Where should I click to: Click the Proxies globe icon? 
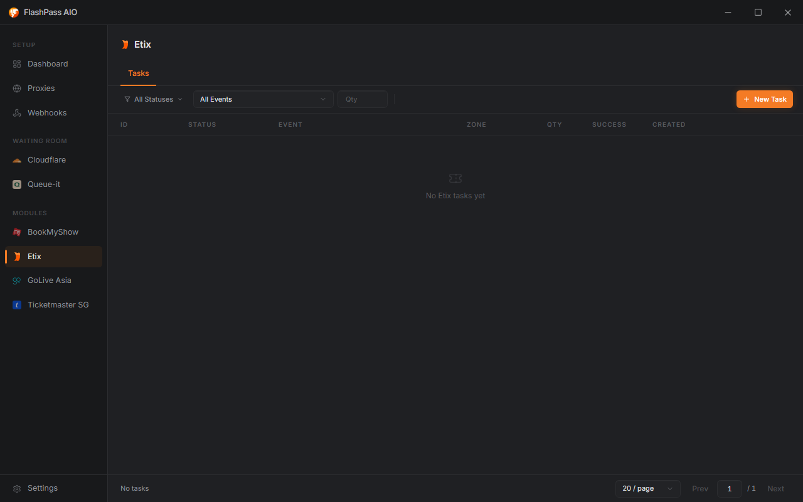pyautogui.click(x=17, y=88)
